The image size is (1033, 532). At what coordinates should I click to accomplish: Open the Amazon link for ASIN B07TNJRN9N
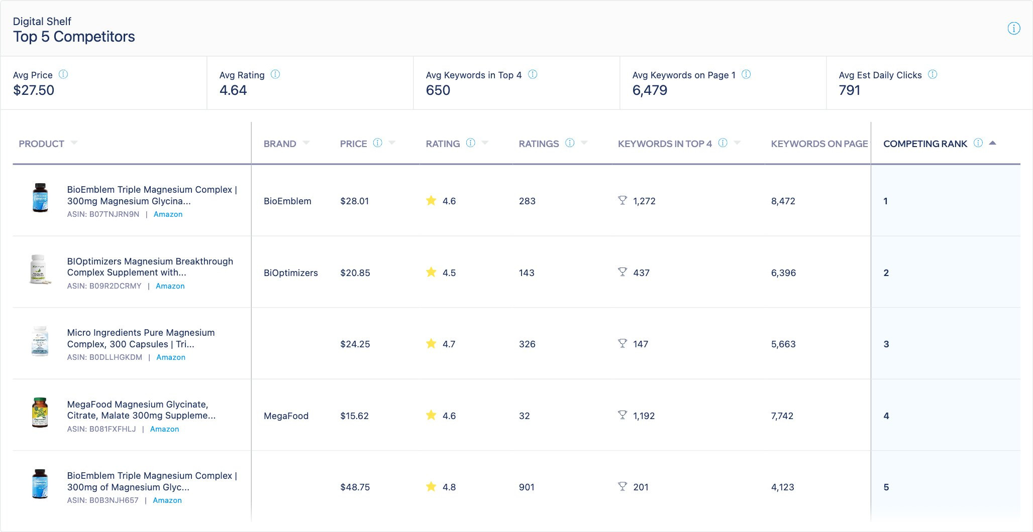tap(168, 214)
